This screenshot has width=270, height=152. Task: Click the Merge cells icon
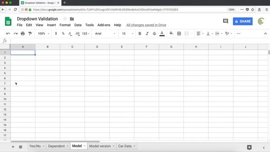(x=186, y=34)
